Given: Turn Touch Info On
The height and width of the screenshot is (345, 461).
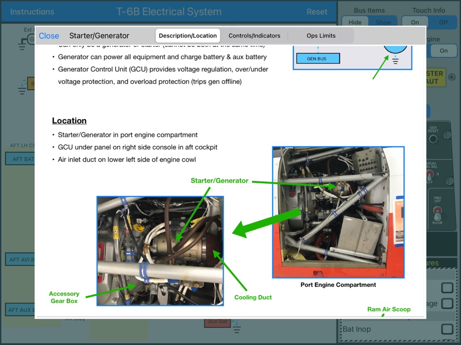Looking at the screenshot, I should 415,22.
